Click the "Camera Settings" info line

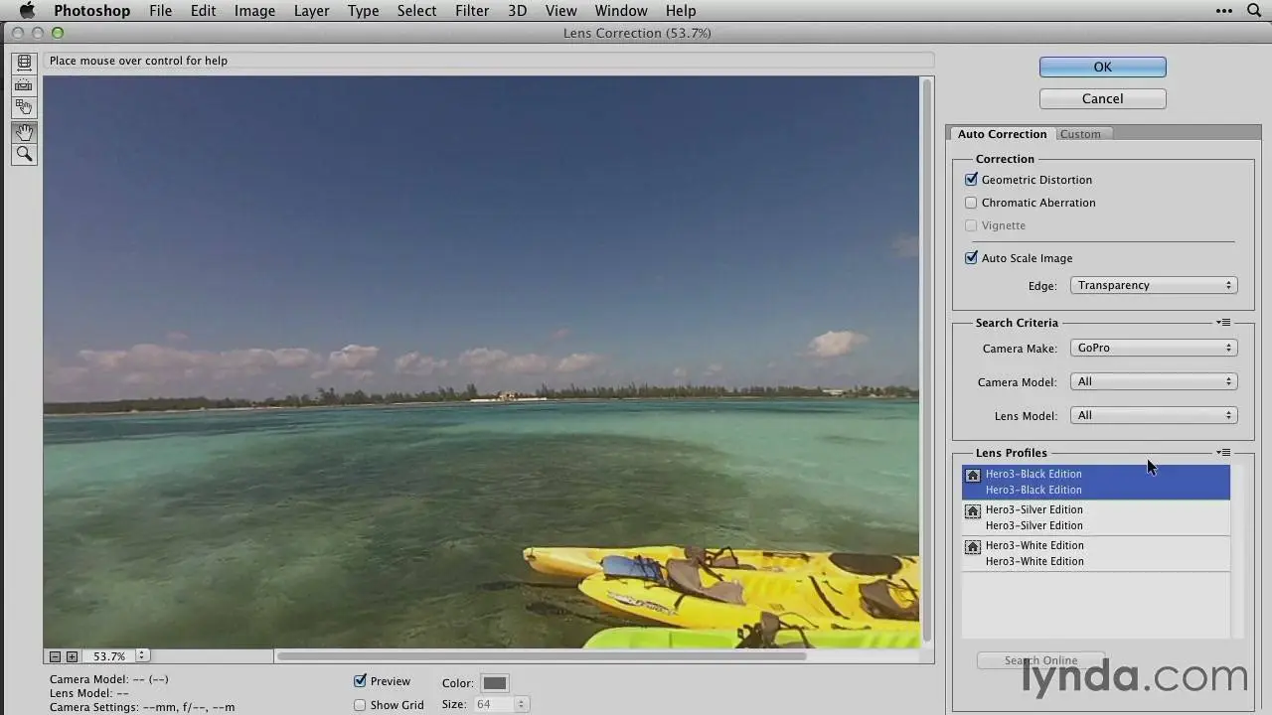click(142, 707)
